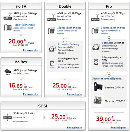Click the SDSL modem icon with arrows
This screenshot has height=132, width=130.
pyautogui.click(x=8, y=117)
